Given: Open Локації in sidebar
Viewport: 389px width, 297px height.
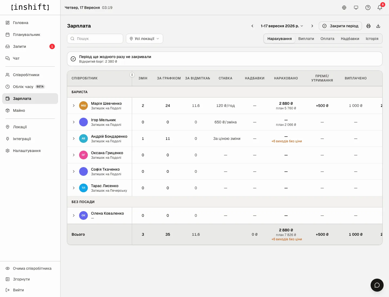Looking at the screenshot, I should coord(30,127).
